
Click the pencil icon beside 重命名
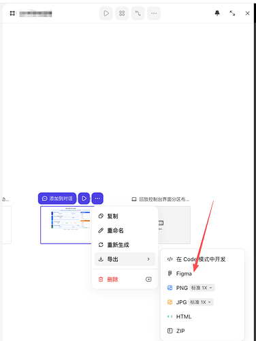click(x=101, y=231)
